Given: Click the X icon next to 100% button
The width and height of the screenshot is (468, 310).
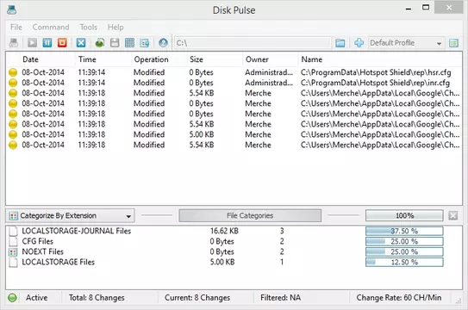Looking at the screenshot, I should [452, 215].
